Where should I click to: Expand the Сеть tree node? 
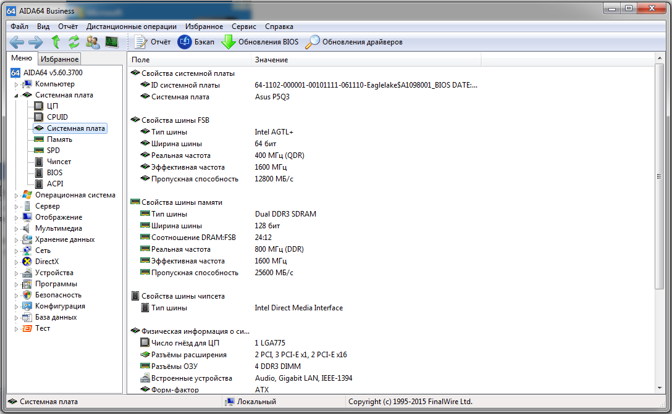16,251
